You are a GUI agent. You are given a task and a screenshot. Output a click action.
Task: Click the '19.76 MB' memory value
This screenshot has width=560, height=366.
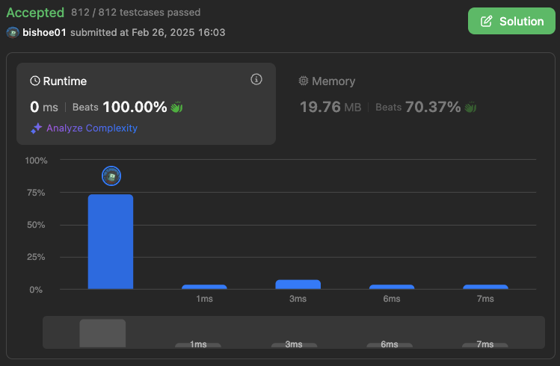(x=330, y=107)
